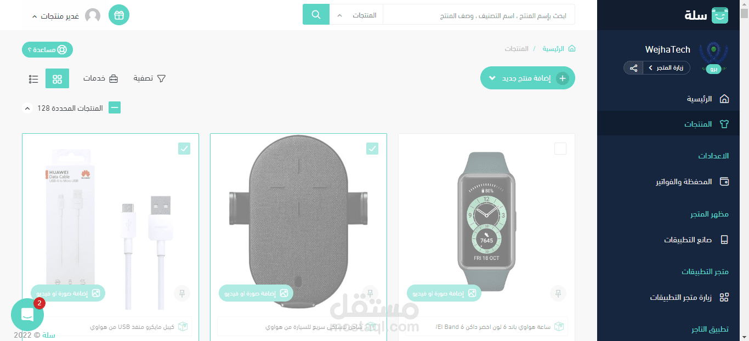The image size is (749, 341).
Task: Uncheck the Huawei data cable product checkbox
Action: (x=184, y=149)
